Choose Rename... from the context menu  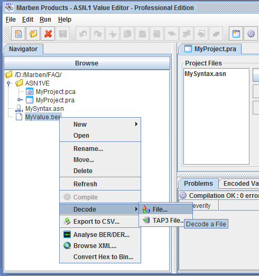pyautogui.click(x=100, y=149)
